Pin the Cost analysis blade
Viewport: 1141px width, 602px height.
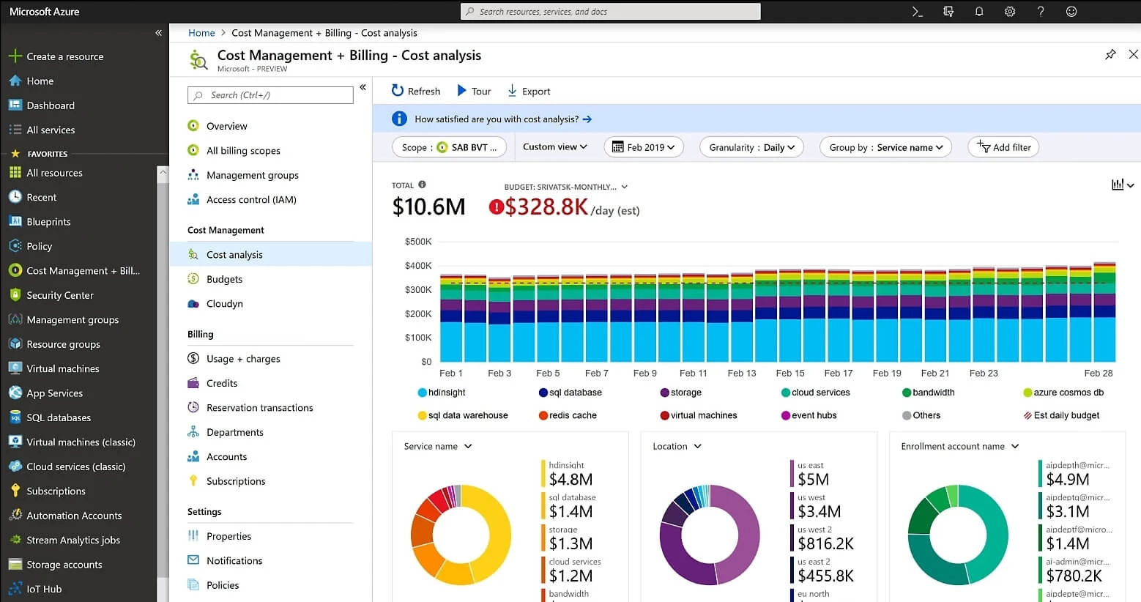(1110, 54)
